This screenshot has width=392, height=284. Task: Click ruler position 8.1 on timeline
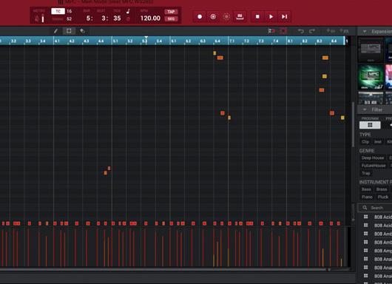290,41
